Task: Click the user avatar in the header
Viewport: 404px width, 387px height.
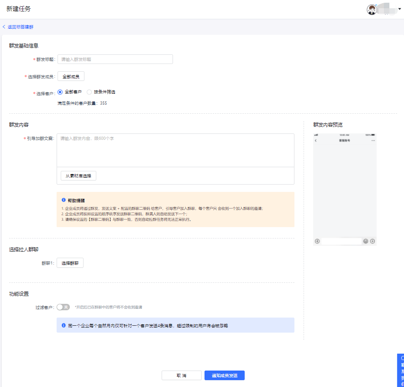Action: [x=372, y=10]
